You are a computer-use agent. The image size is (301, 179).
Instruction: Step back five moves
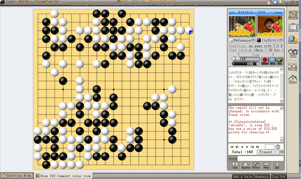(x=237, y=147)
